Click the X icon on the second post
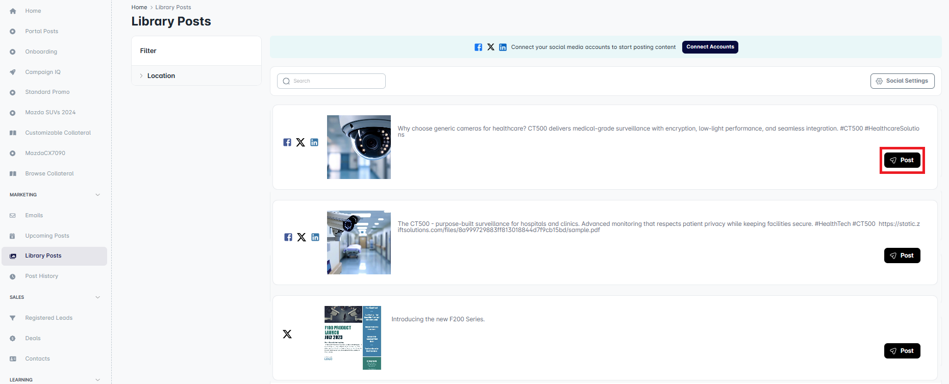949x384 pixels. coord(302,237)
